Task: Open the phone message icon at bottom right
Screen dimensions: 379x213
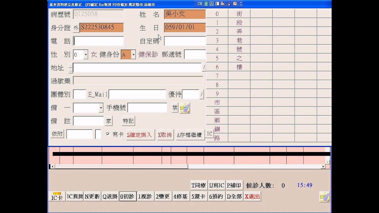Action: pyautogui.click(x=325, y=197)
